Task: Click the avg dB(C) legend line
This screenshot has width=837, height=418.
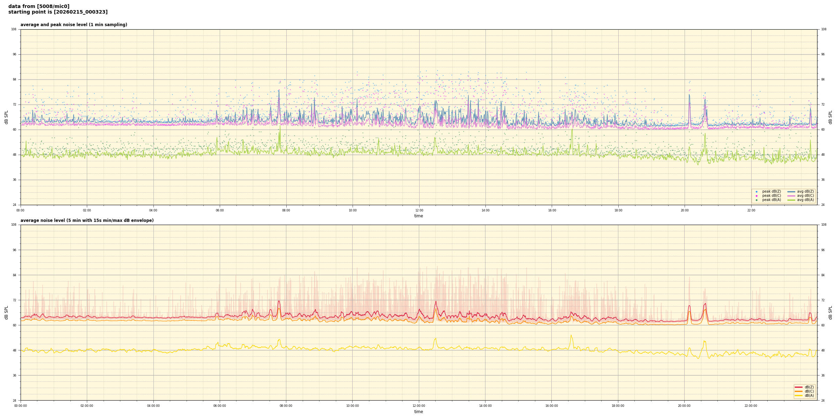Action: click(791, 196)
